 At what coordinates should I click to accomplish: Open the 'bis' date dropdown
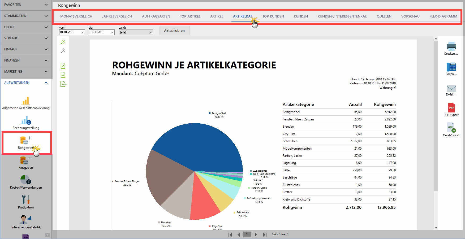tap(112, 32)
